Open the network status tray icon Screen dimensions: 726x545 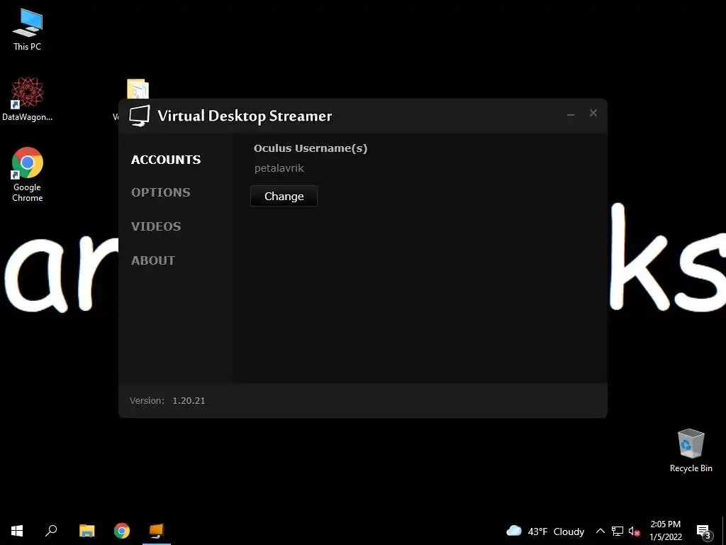[618, 531]
